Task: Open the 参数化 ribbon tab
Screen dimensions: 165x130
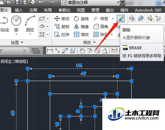Action: click(64, 10)
